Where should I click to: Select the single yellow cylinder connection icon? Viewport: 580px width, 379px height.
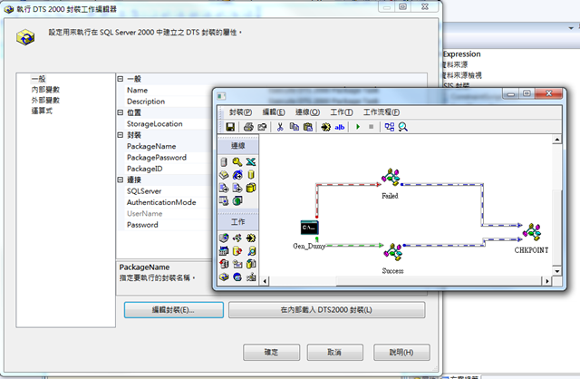pyautogui.click(x=251, y=175)
